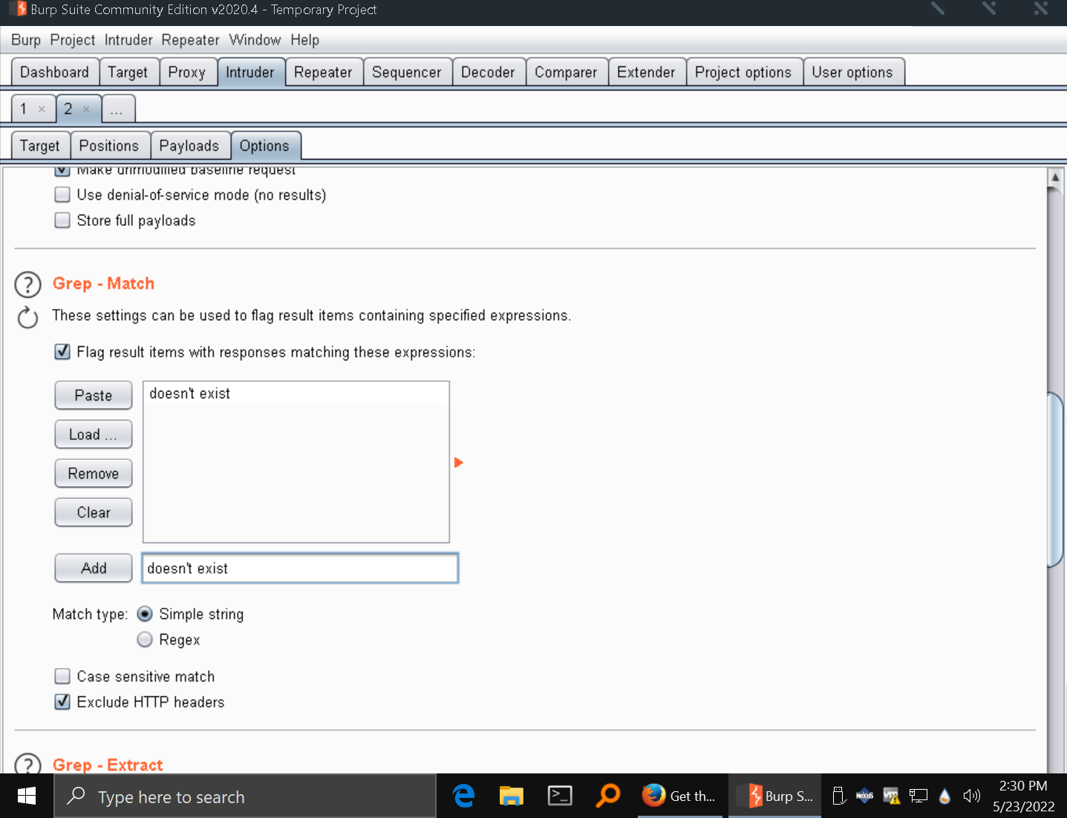Enable Case sensitive match checkbox
This screenshot has width=1067, height=818.
pyautogui.click(x=62, y=676)
